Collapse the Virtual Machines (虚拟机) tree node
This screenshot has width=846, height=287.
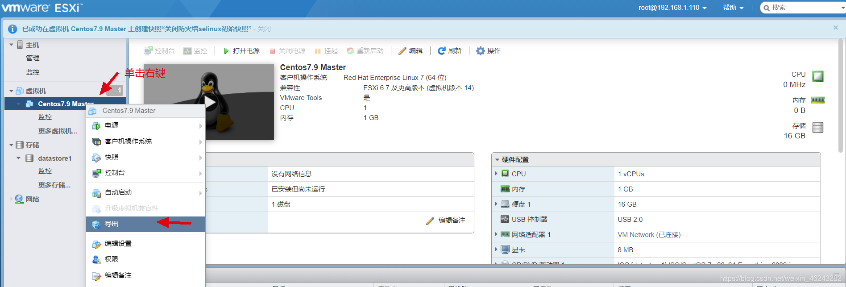pos(11,91)
